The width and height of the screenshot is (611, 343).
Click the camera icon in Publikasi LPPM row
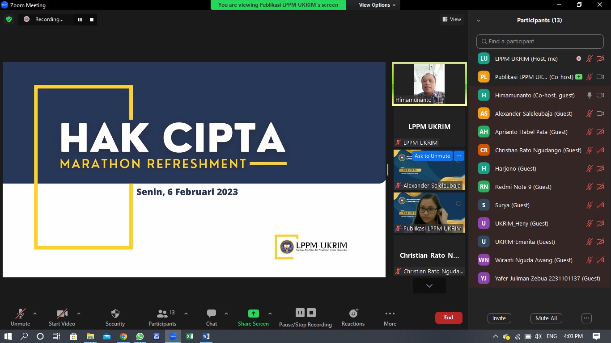pos(600,77)
